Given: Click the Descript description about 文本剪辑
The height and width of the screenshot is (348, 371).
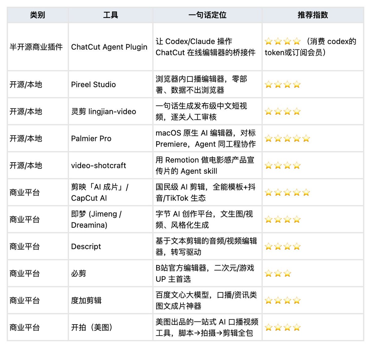Looking at the screenshot, I should [x=206, y=247].
